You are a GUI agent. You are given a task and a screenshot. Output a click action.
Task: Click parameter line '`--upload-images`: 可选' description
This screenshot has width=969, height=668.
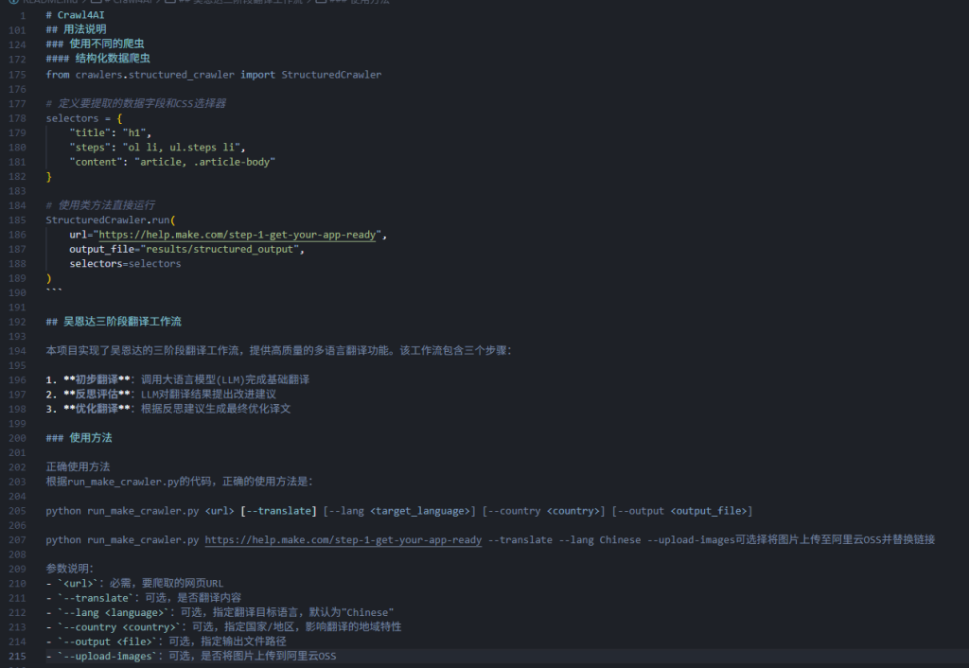191,657
